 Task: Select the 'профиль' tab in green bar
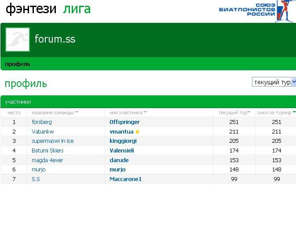coord(17,64)
